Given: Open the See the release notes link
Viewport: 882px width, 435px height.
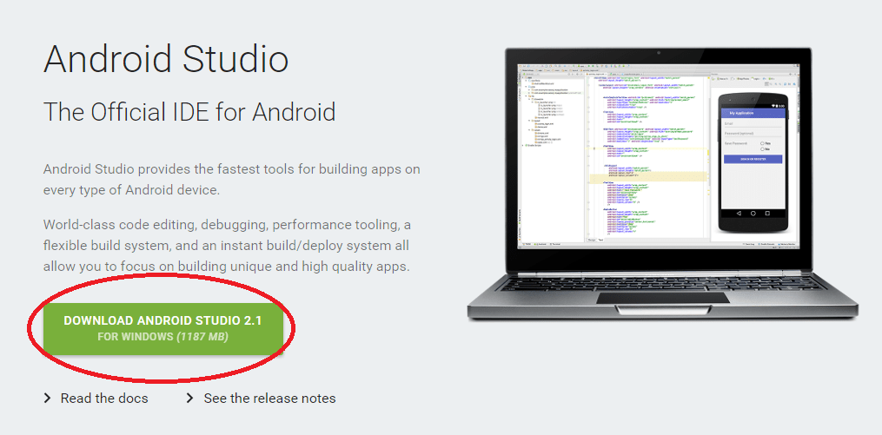Looking at the screenshot, I should (x=269, y=399).
